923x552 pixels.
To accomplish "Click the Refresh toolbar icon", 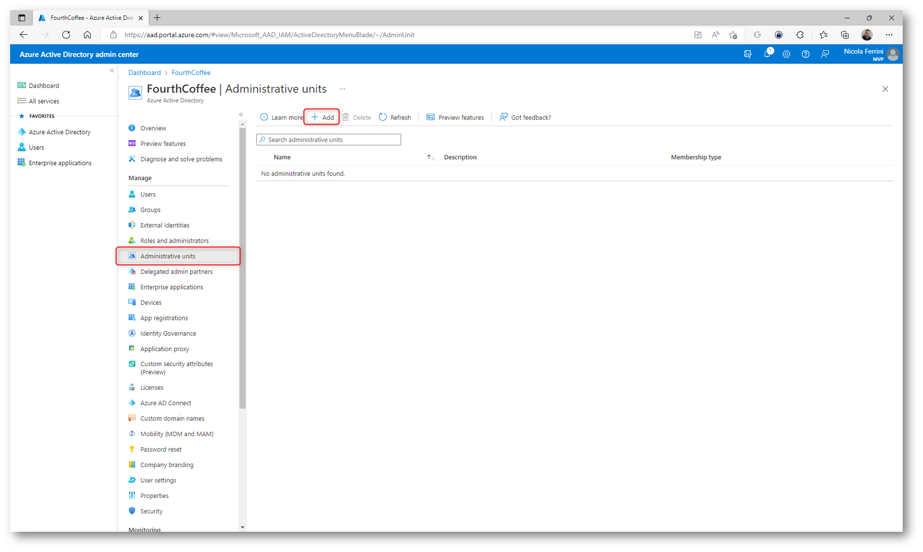I will (383, 117).
